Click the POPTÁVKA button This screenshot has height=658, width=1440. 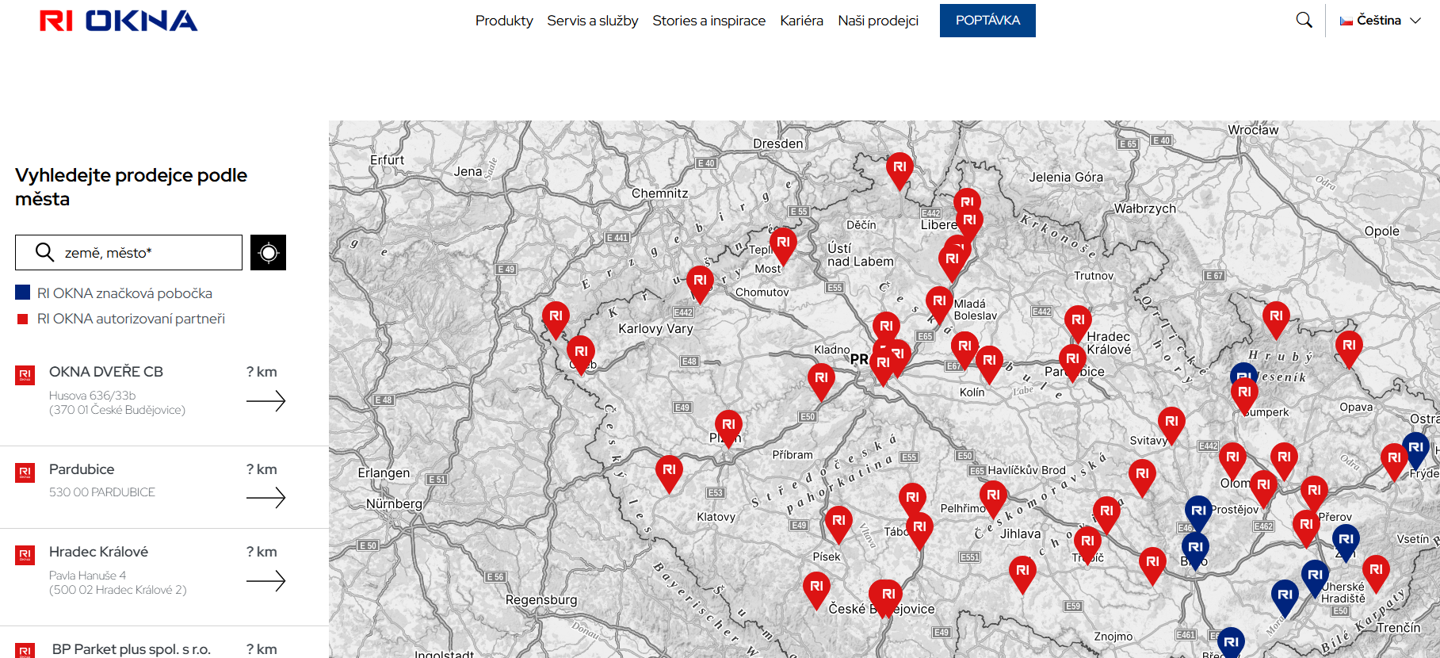tap(987, 21)
